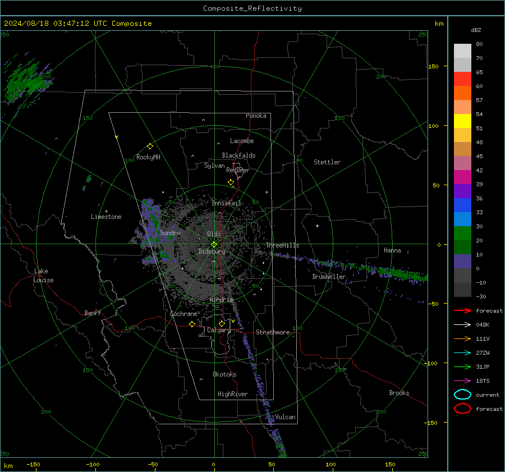Screen dimensions: 505x472
Task: Click the Banff label on the map
Action: (93, 313)
